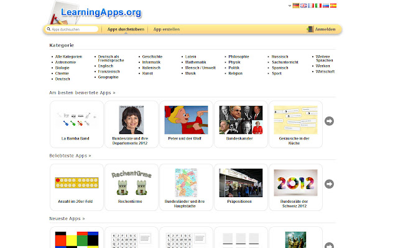Select category 'Geschichte'
This screenshot has width=398, height=248.
point(152,56)
